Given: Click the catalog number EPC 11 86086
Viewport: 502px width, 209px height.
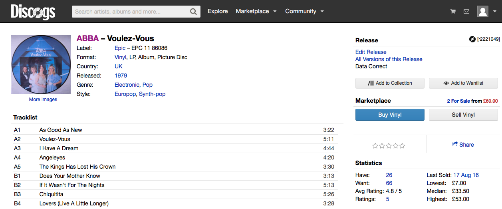Looking at the screenshot, I should pyautogui.click(x=149, y=48).
